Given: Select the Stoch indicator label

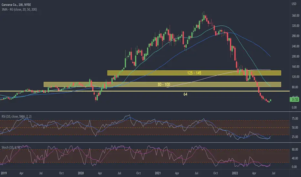Looking at the screenshot, I should pos(11,147).
